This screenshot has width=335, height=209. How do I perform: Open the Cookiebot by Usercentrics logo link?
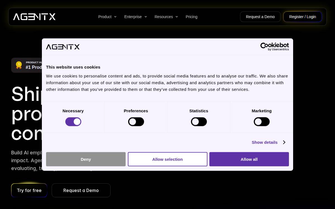pyautogui.click(x=274, y=47)
